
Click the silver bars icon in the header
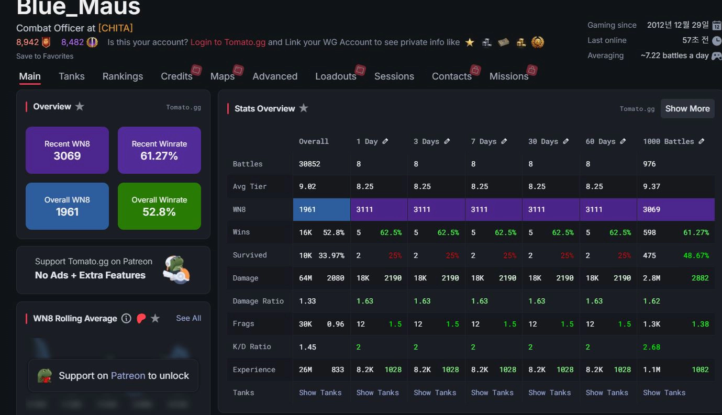(x=487, y=42)
